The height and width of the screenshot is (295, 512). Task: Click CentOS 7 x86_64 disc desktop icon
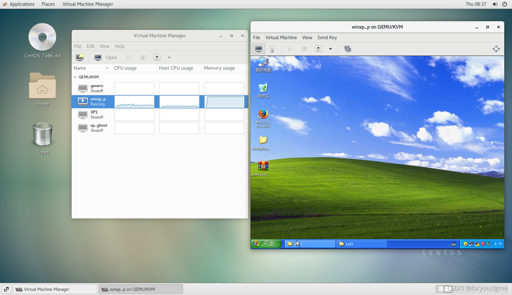42,41
